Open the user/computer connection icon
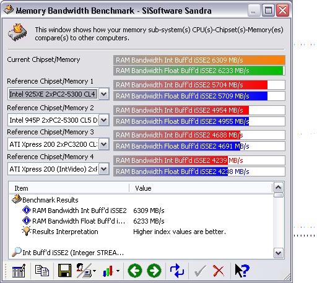This screenshot has width=317, height=283. (84, 271)
